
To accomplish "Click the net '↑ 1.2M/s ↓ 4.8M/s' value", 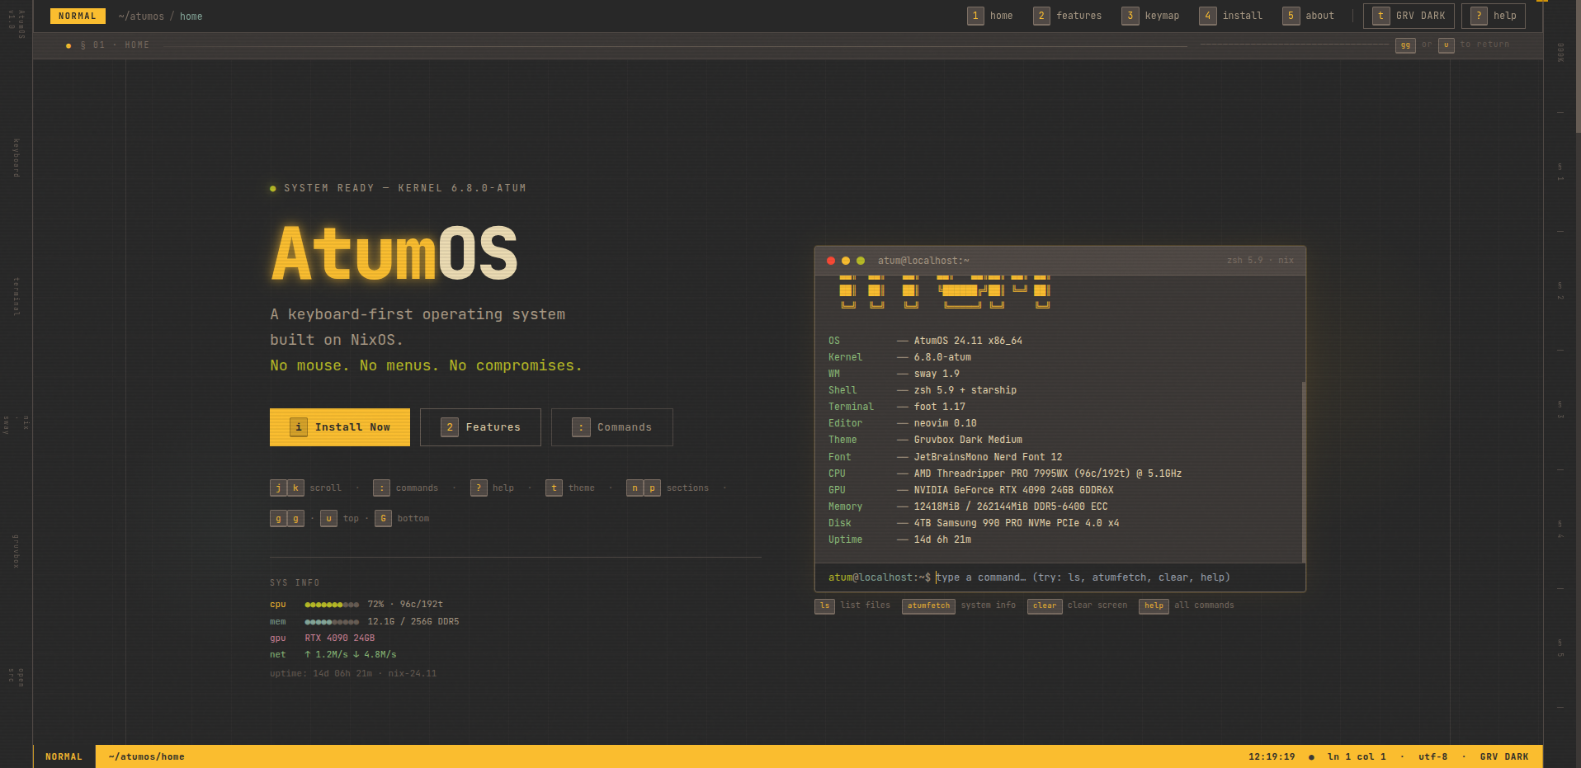I will tap(351, 655).
